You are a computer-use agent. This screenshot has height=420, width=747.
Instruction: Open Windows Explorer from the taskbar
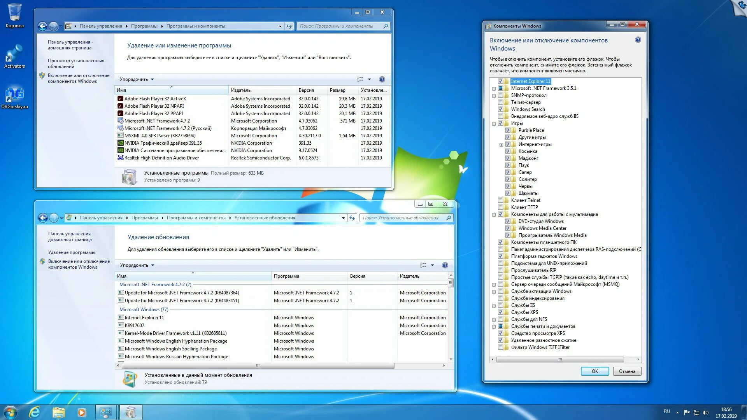(x=58, y=412)
